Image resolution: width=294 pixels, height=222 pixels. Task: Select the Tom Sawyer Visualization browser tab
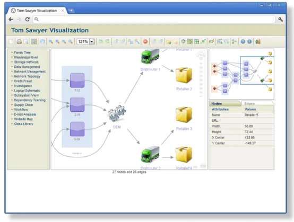(x=37, y=11)
